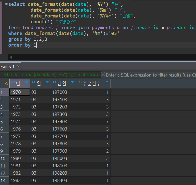Click the payments table name in editor
196x185 pixels.
[x=103, y=28]
